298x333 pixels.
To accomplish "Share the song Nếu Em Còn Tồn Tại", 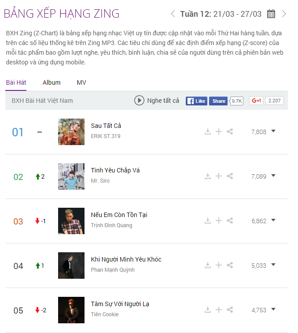I will pos(230,221).
